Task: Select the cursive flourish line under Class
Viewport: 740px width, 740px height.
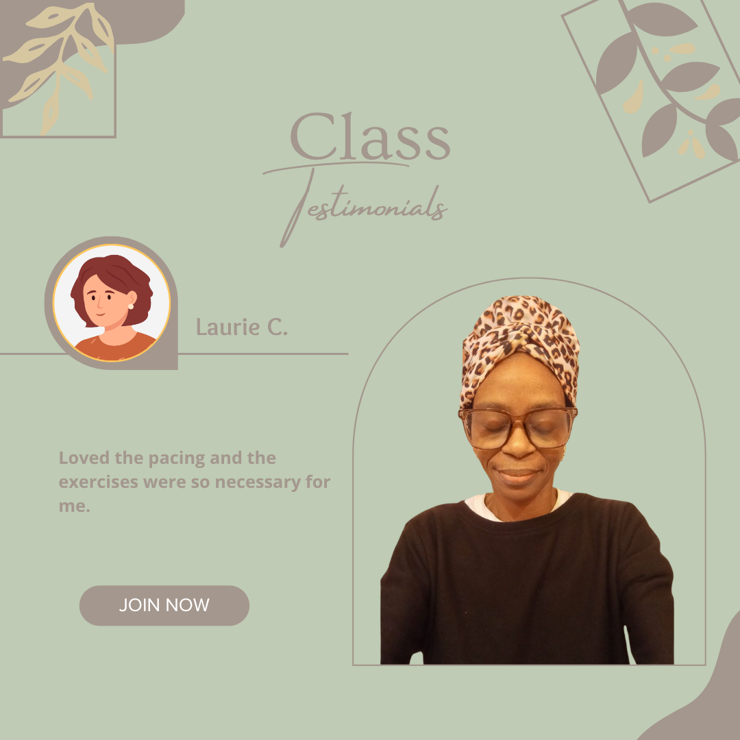Action: [x=336, y=167]
